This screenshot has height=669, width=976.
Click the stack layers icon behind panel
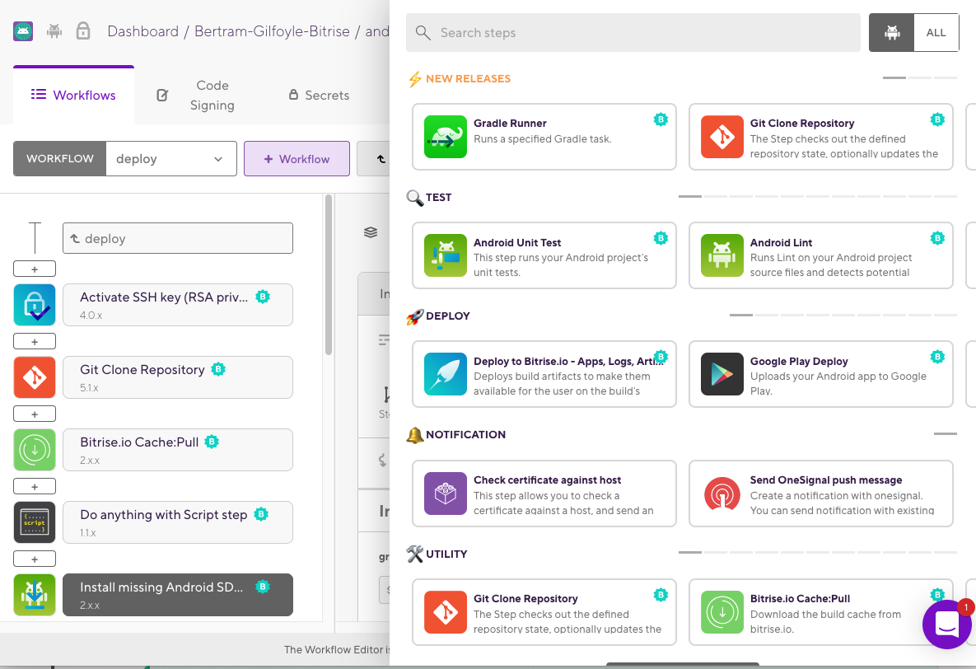(x=371, y=232)
